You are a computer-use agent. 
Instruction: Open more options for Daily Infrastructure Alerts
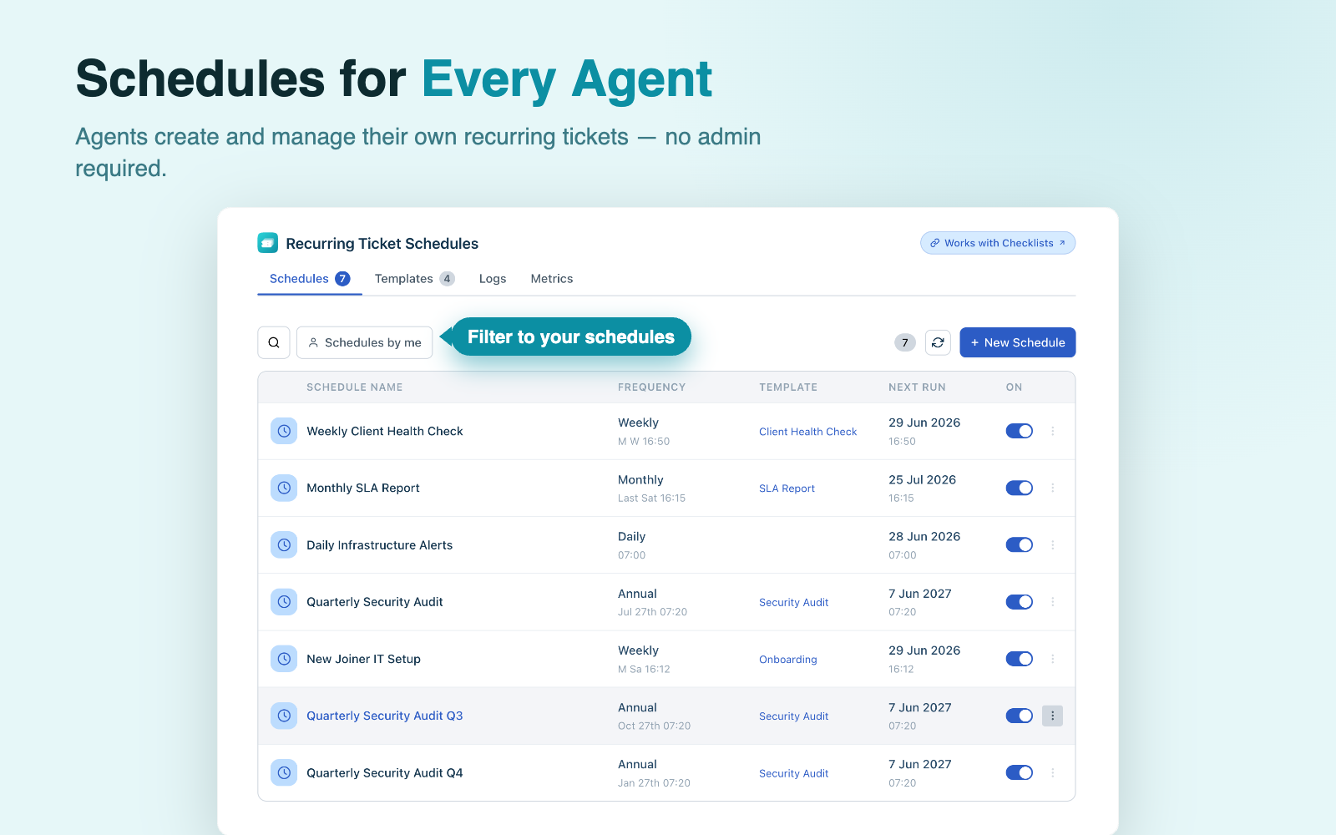[x=1052, y=544]
